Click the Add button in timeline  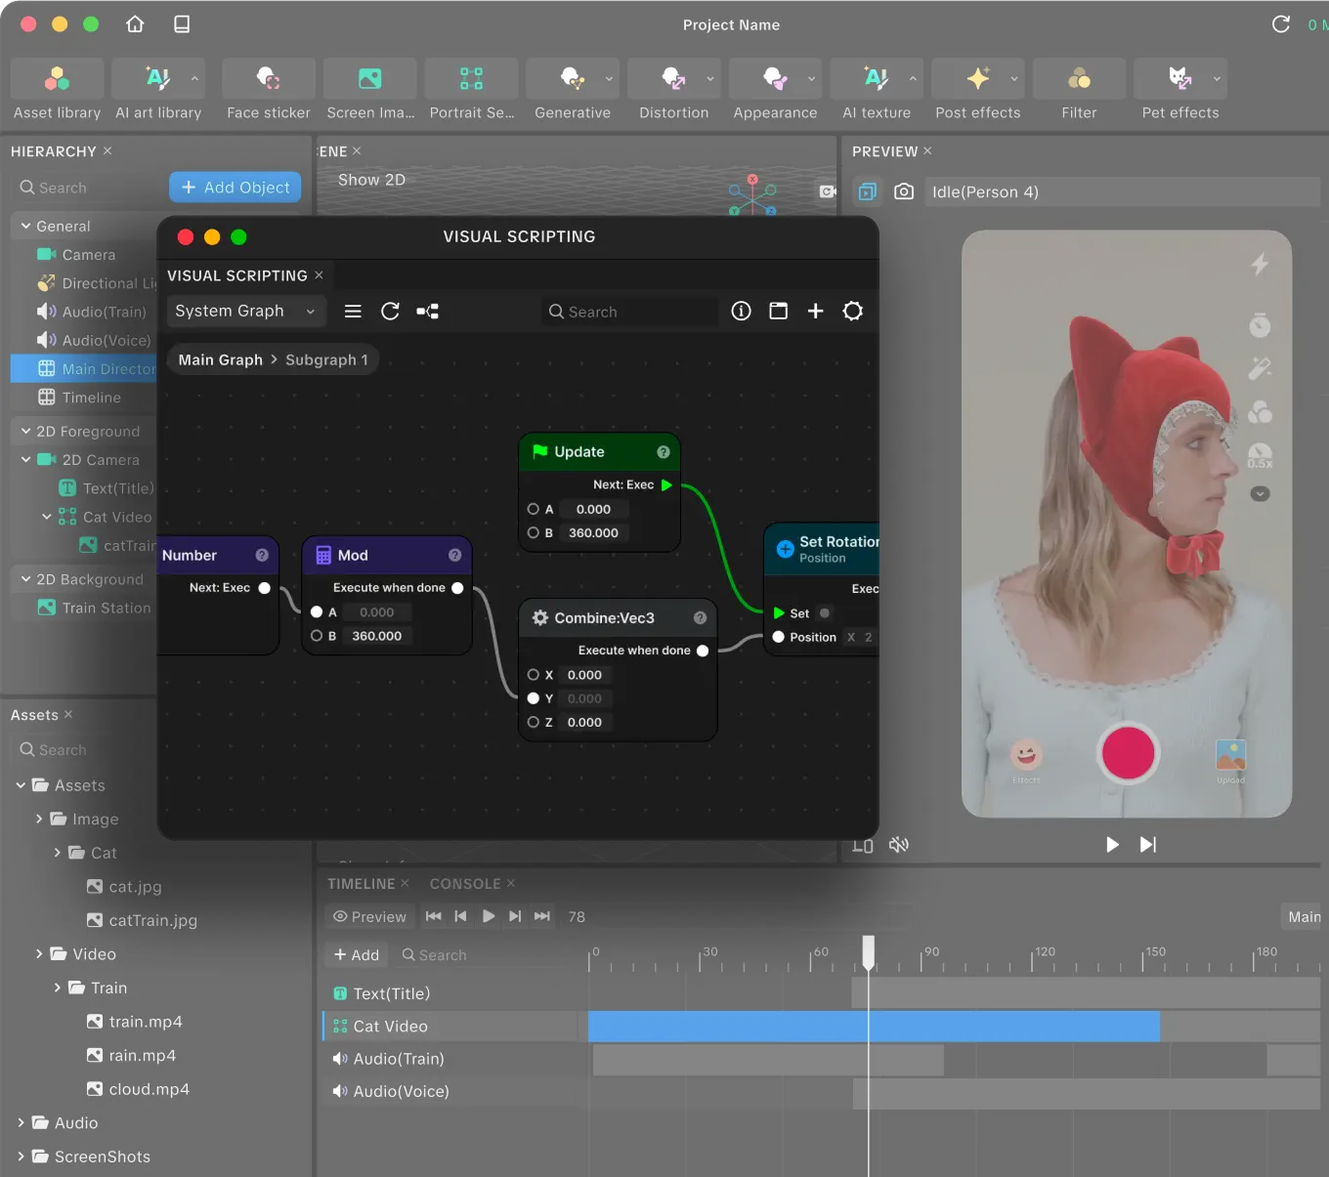357,955
